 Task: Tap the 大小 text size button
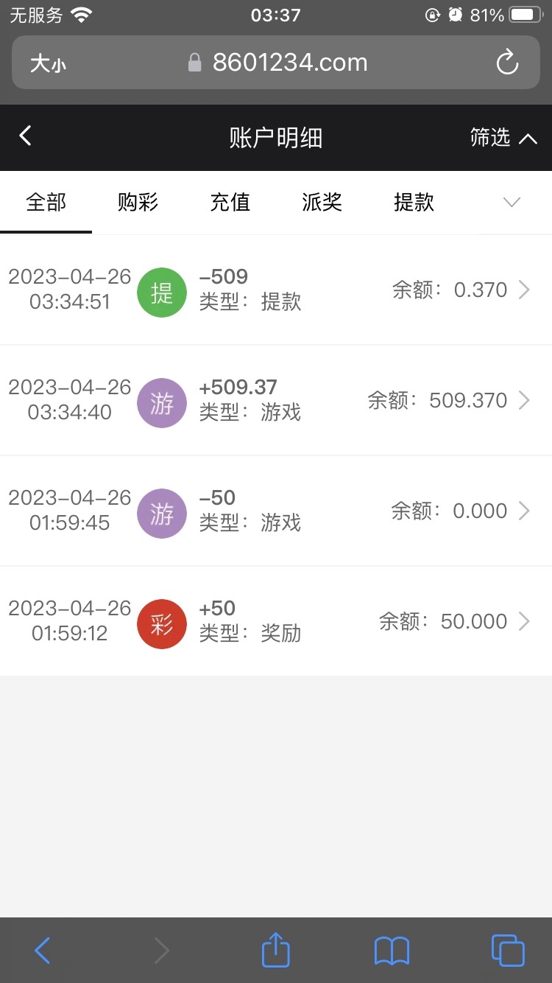tap(48, 63)
